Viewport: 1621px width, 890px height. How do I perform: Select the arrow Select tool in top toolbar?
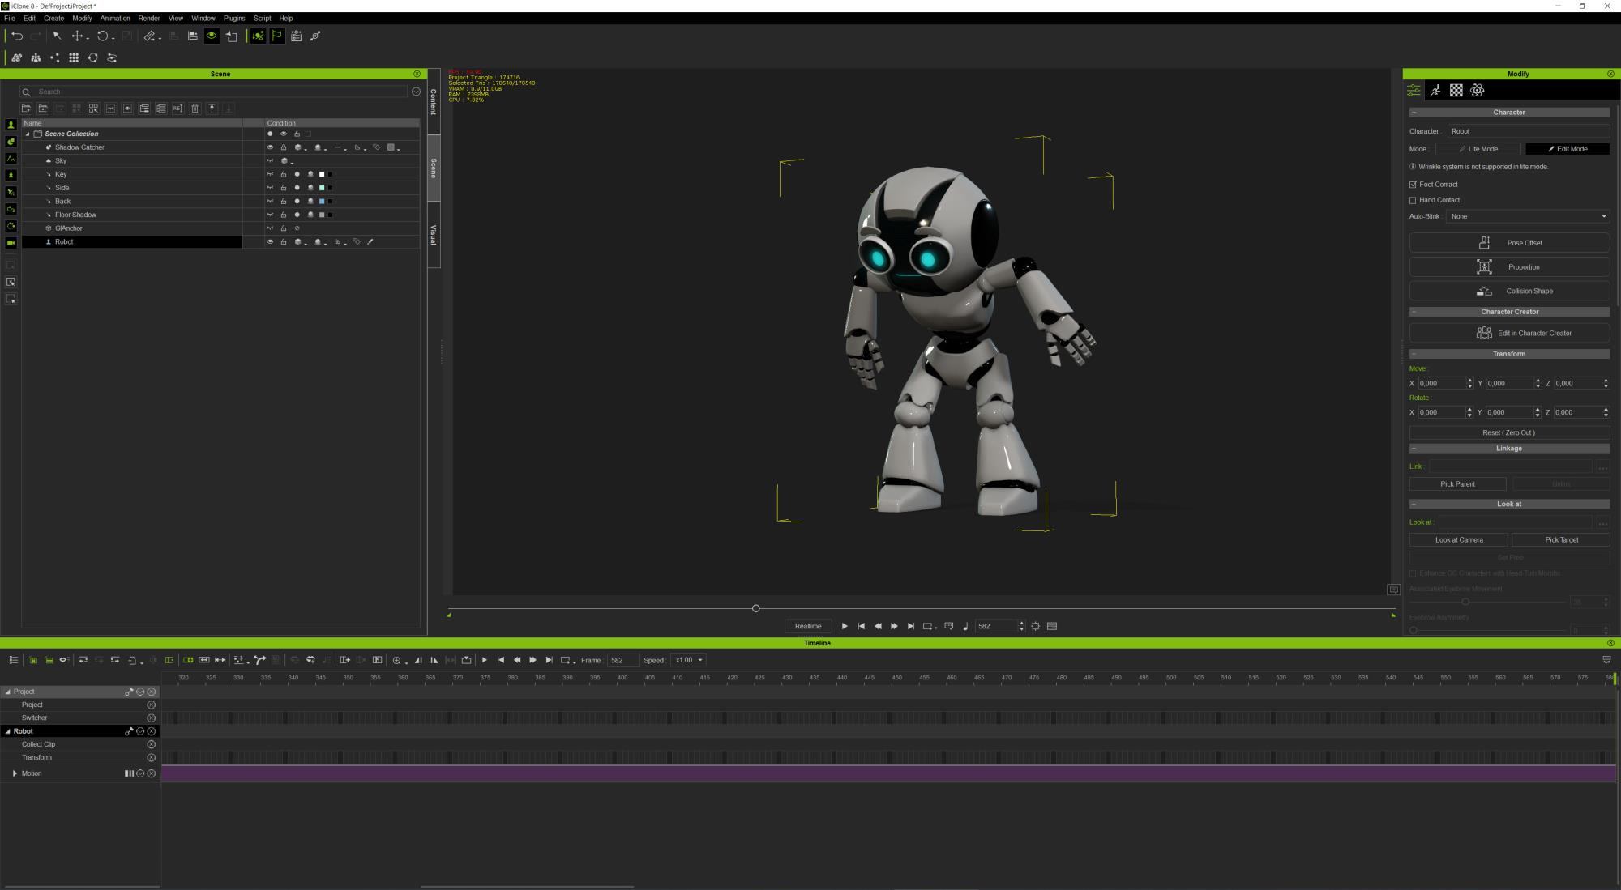pyautogui.click(x=57, y=36)
